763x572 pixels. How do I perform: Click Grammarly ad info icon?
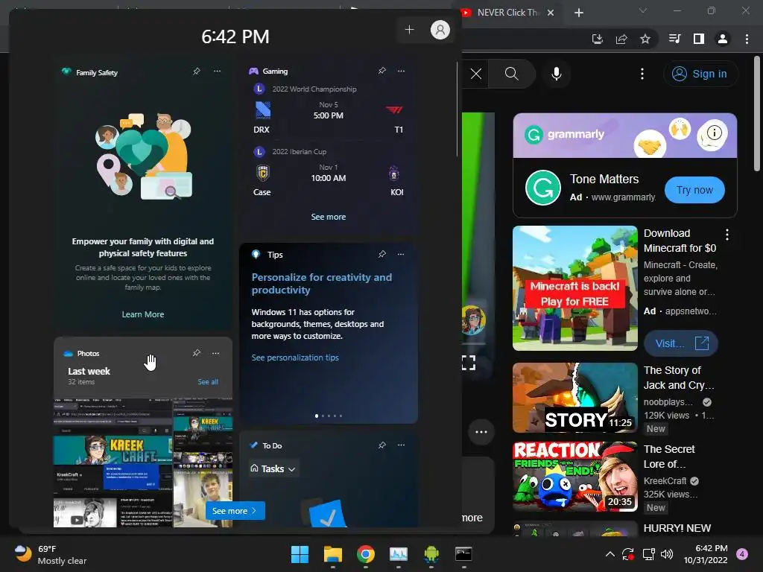coord(714,133)
